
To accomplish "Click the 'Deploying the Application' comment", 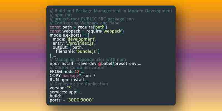I will pos(79,84).
